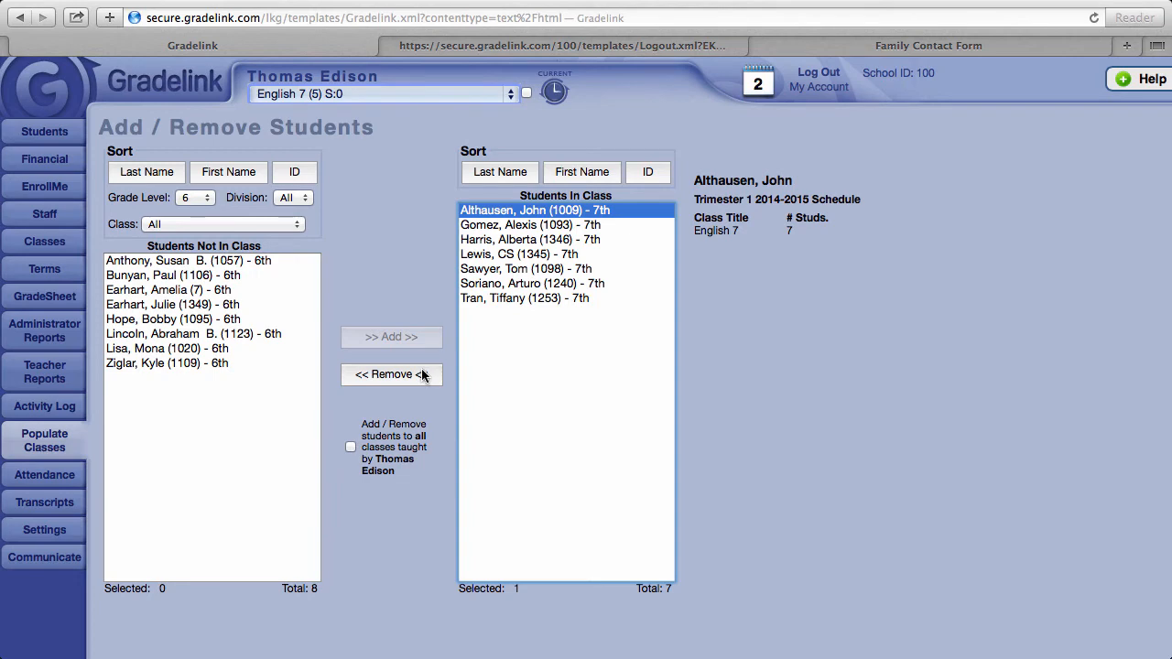Switch to the Logout.xml browser tab

pos(562,45)
